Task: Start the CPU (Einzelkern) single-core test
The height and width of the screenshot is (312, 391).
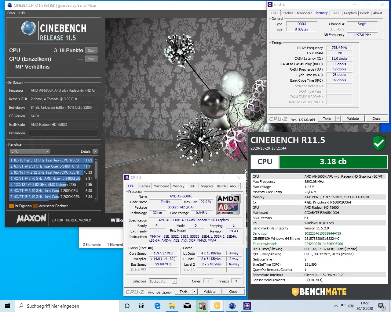Action: coord(91,59)
